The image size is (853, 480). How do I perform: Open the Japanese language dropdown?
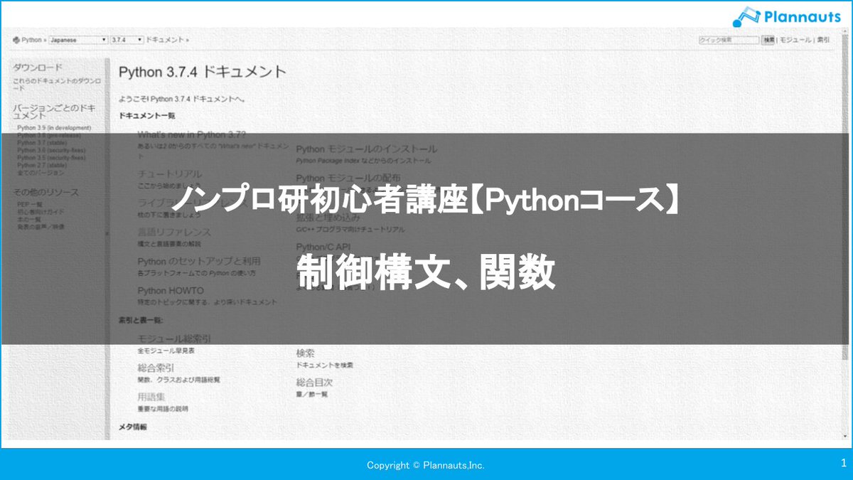(x=77, y=41)
